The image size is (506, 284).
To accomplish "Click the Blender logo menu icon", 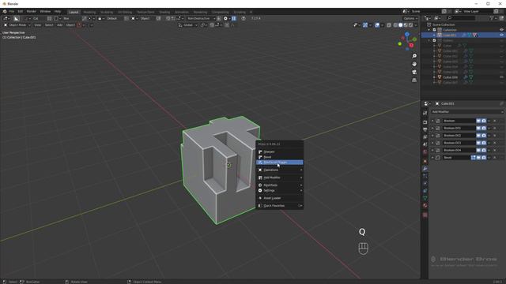I will tap(5, 12).
